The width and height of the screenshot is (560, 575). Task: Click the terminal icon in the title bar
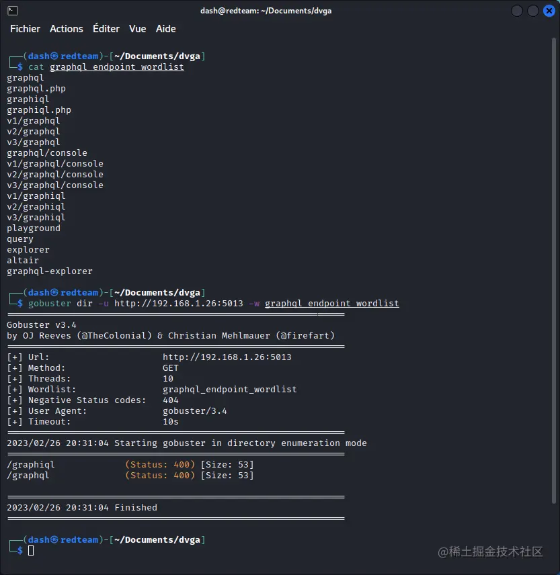13,11
